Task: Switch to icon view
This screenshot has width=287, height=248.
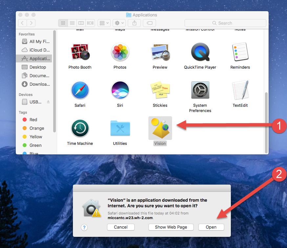Action: tap(63, 23)
